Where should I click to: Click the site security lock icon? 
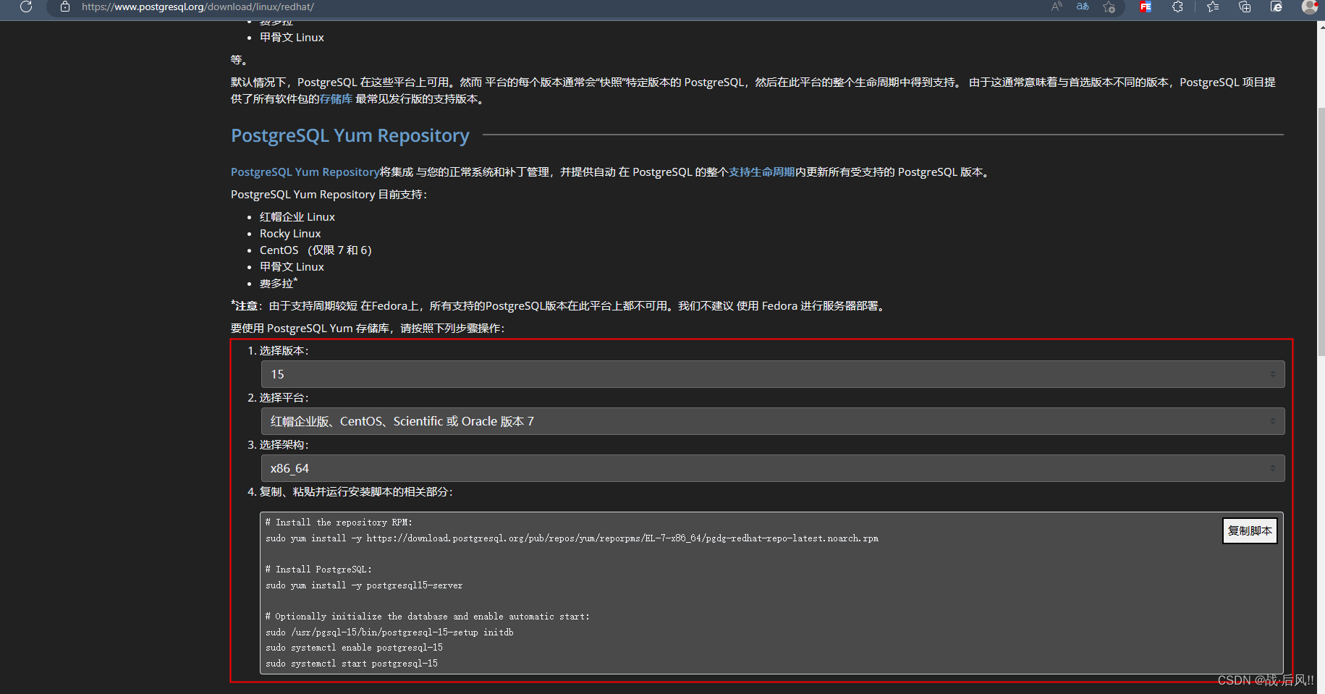(65, 7)
